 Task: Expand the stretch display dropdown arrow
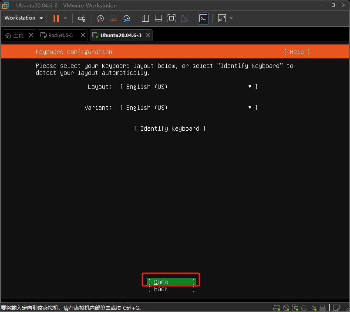[x=231, y=18]
